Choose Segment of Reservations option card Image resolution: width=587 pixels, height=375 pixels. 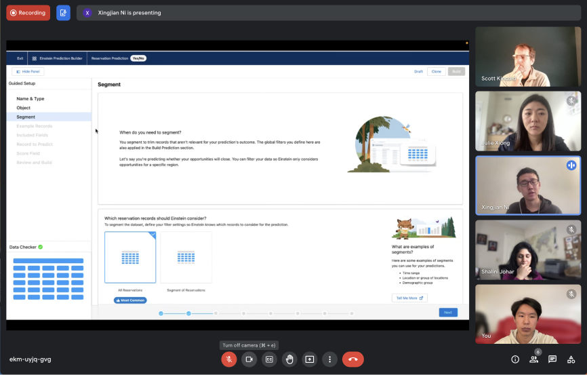186,258
